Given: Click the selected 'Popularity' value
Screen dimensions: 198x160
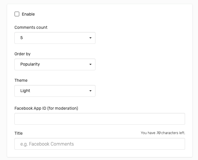Looking at the screenshot, I should [x=30, y=64].
